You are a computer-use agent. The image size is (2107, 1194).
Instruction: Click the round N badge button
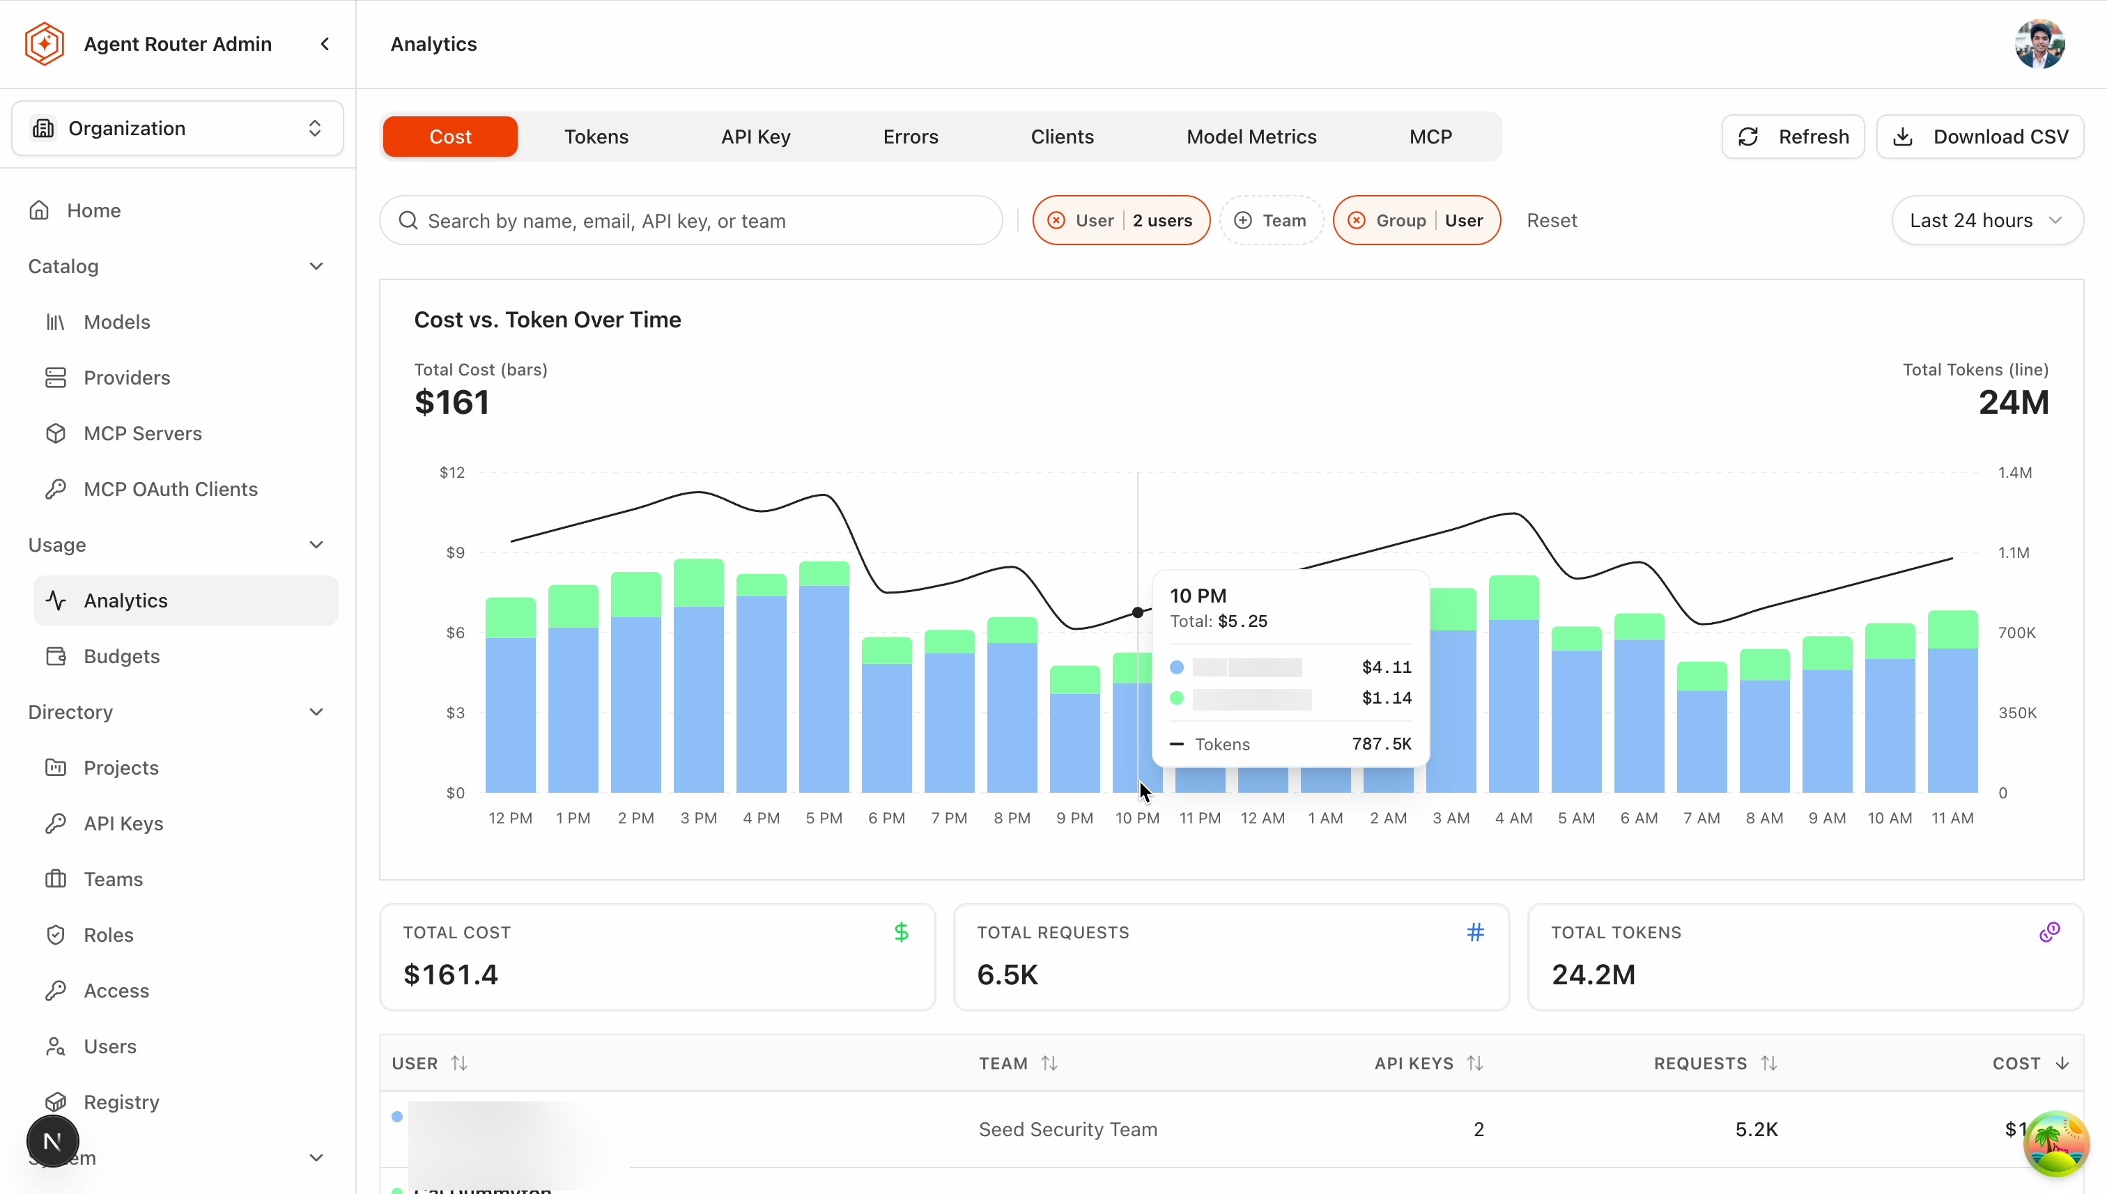point(52,1142)
